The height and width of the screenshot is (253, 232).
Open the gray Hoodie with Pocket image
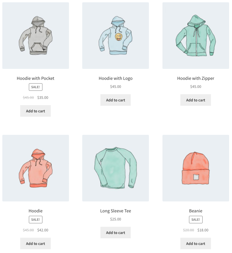click(35, 35)
